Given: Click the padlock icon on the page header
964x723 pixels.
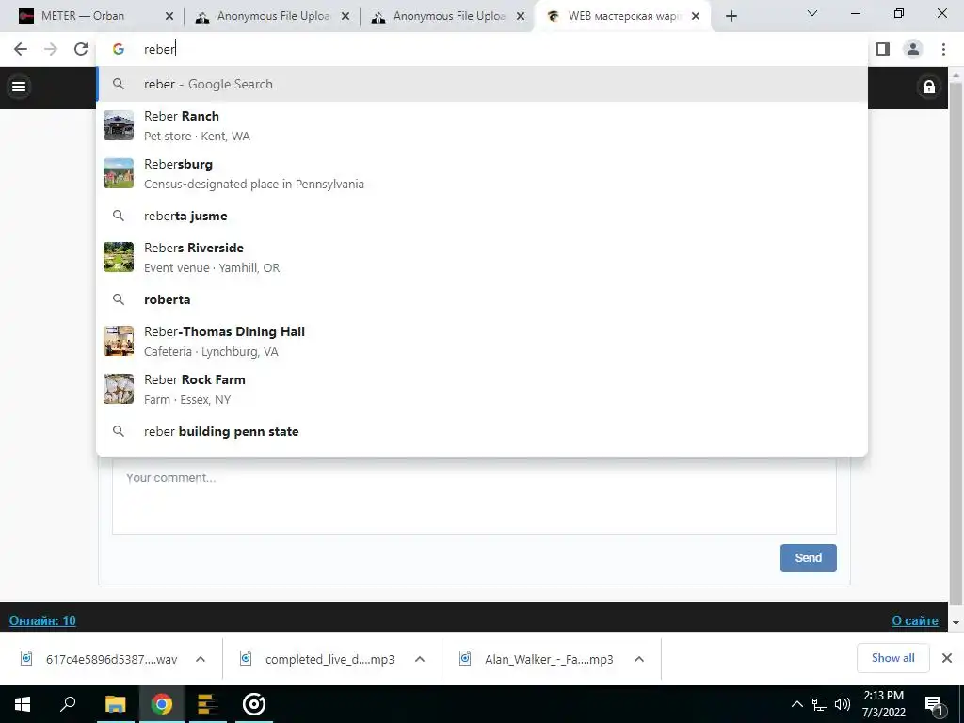Looking at the screenshot, I should 929,87.
